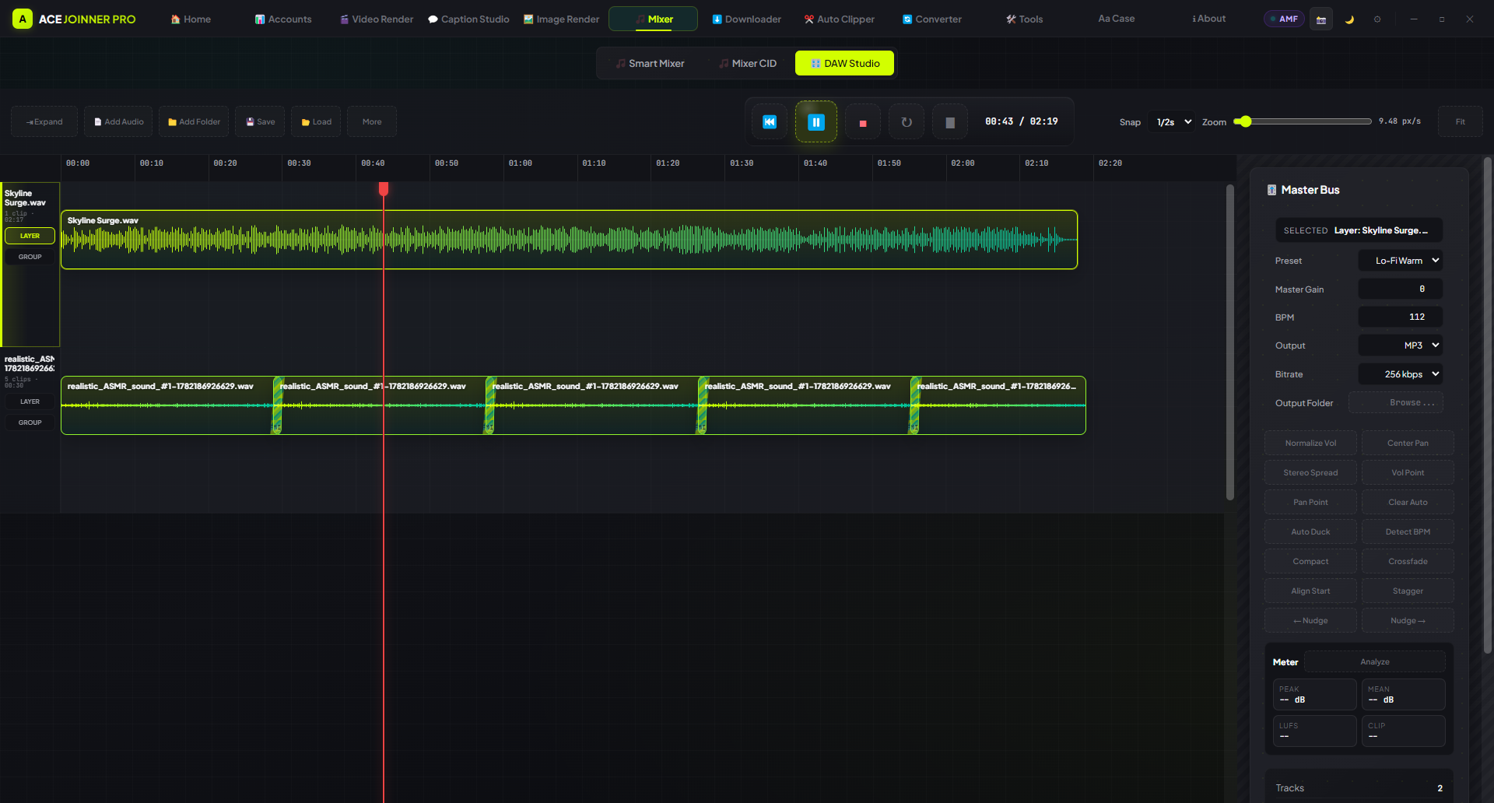Viewport: 1494px width, 803px height.
Task: Click Add Folder button
Action: [x=195, y=122]
